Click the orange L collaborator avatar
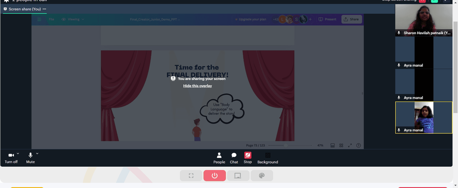Screen dimensions: 458x188 click(282, 19)
